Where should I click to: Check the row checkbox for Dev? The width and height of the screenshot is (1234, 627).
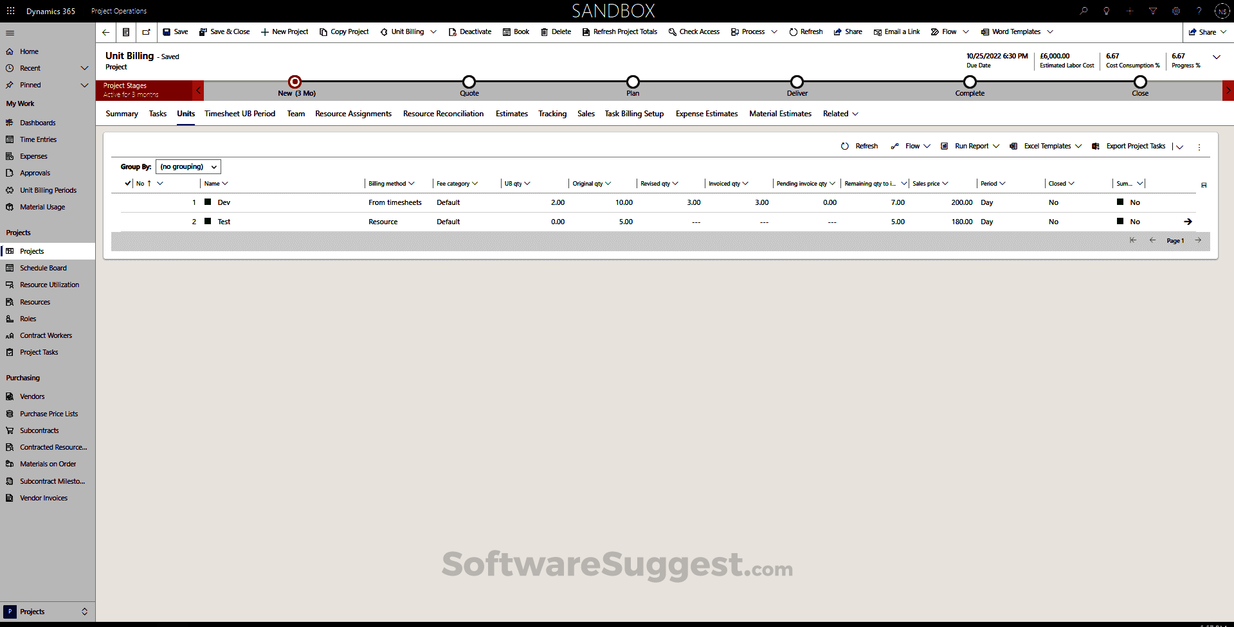pos(207,202)
